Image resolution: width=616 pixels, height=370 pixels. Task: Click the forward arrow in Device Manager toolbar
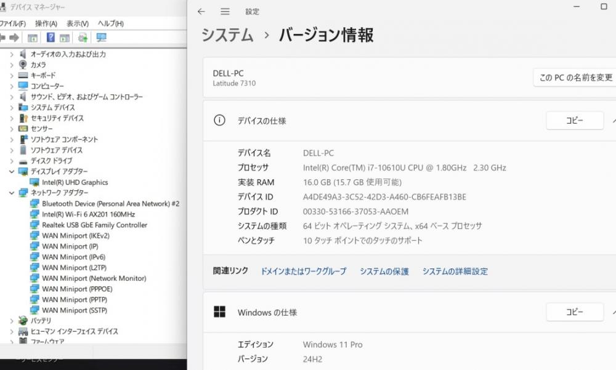[x=14, y=38]
